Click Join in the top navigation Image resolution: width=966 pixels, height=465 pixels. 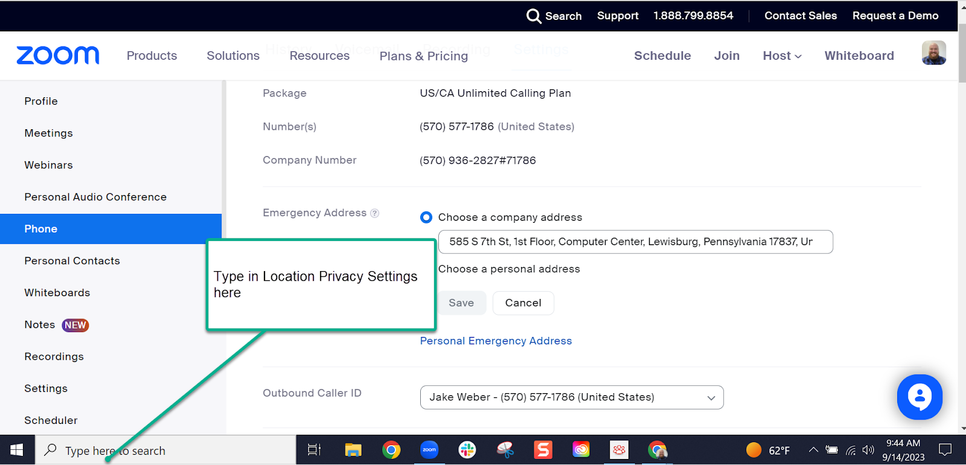[727, 56]
